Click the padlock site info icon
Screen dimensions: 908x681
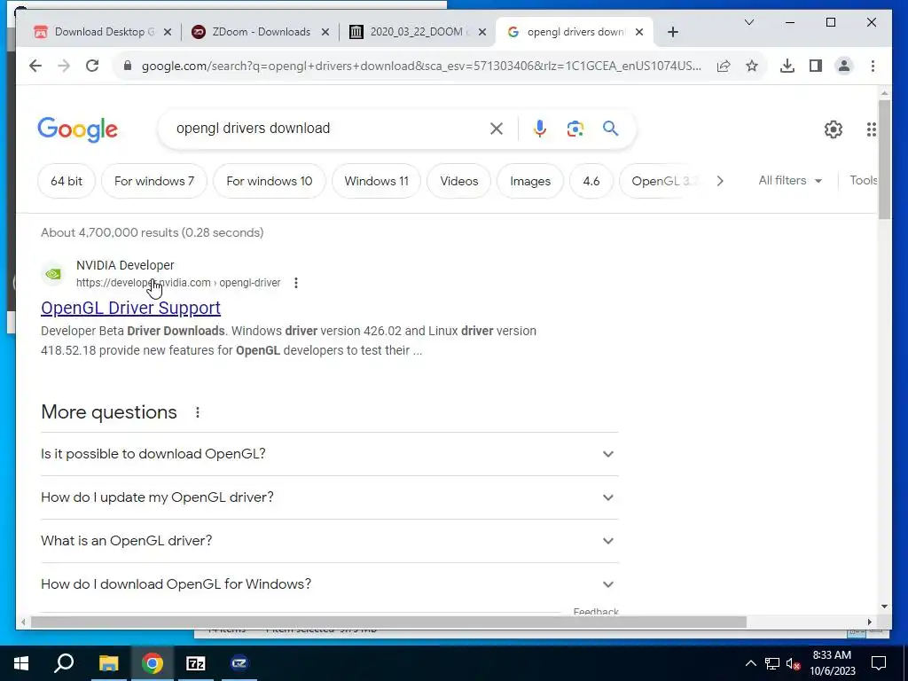[128, 66]
